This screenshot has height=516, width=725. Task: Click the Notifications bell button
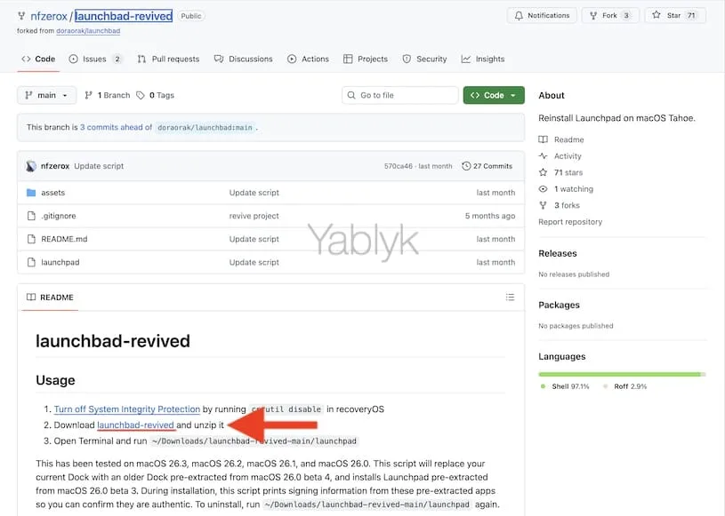click(x=542, y=15)
